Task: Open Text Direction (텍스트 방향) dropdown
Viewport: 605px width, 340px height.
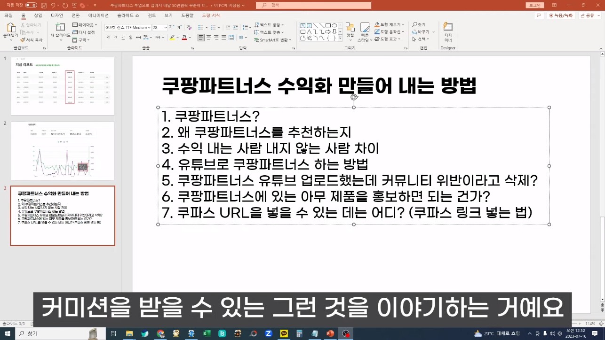Action: [x=269, y=25]
